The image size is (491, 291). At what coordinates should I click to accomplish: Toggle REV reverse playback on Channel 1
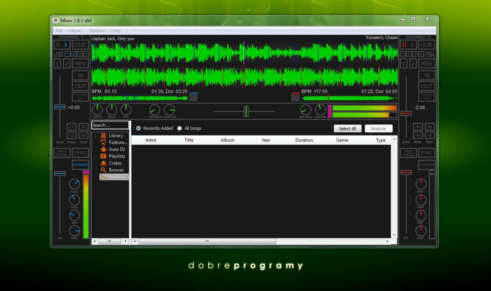click(80, 64)
